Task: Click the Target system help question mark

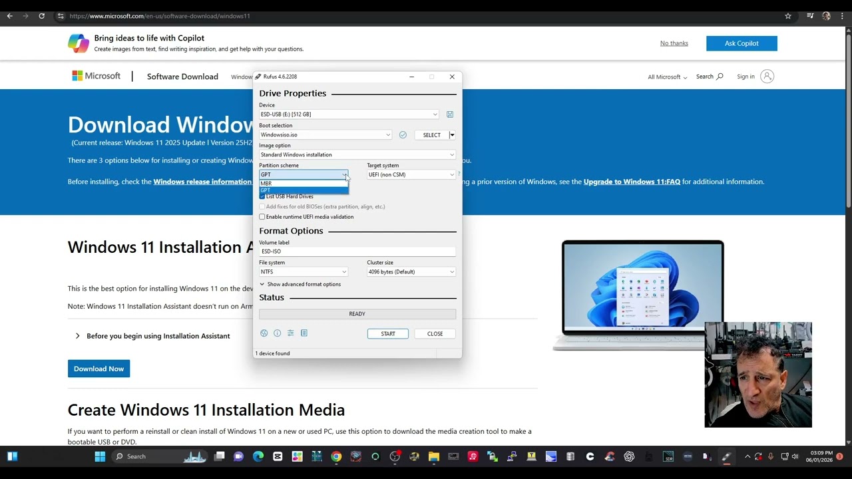Action: 459,174
